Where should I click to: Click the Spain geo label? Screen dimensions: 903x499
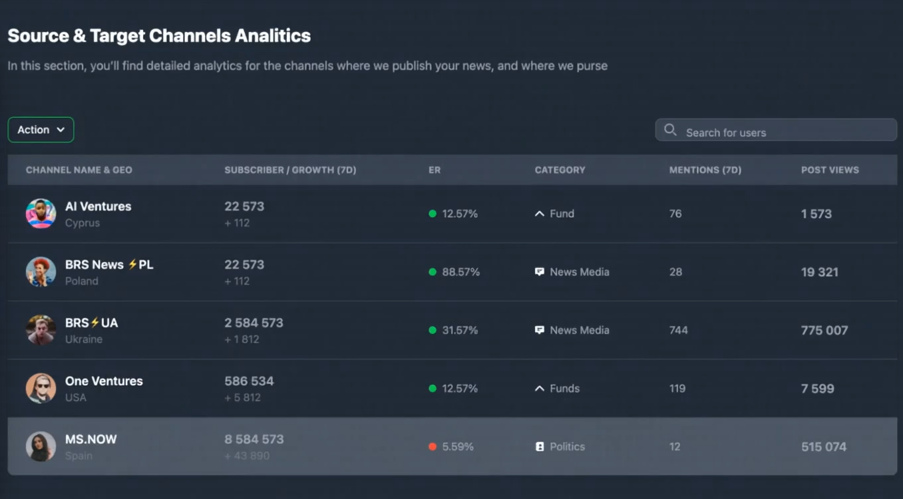click(x=79, y=456)
